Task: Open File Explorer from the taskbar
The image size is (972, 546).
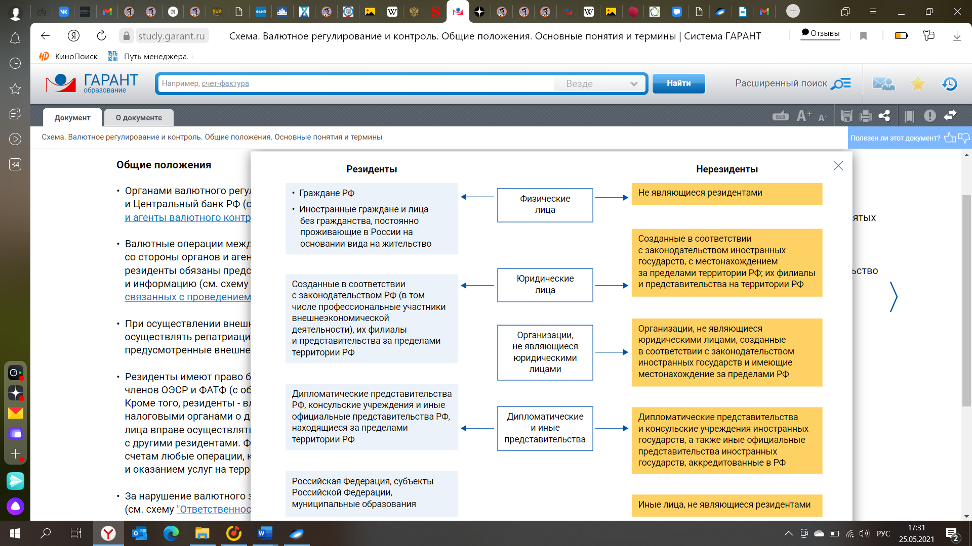Action: coord(202,533)
